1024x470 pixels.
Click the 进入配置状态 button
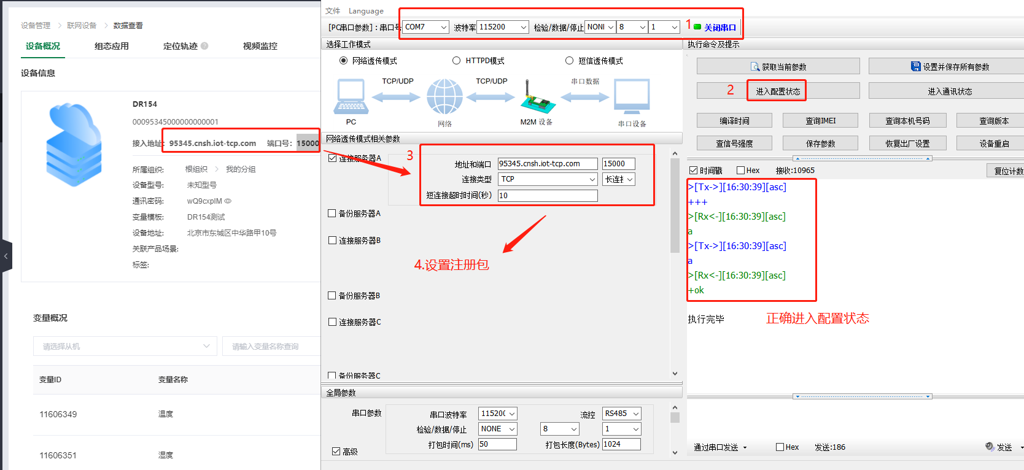coord(777,91)
